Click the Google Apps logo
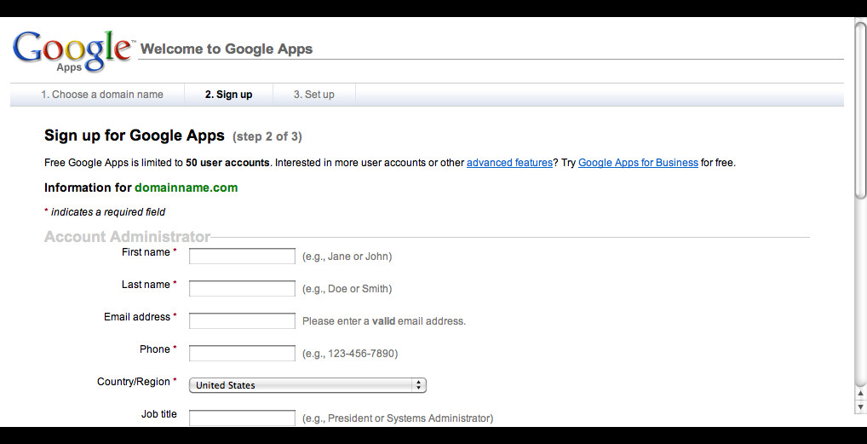The image size is (867, 444). click(73, 51)
